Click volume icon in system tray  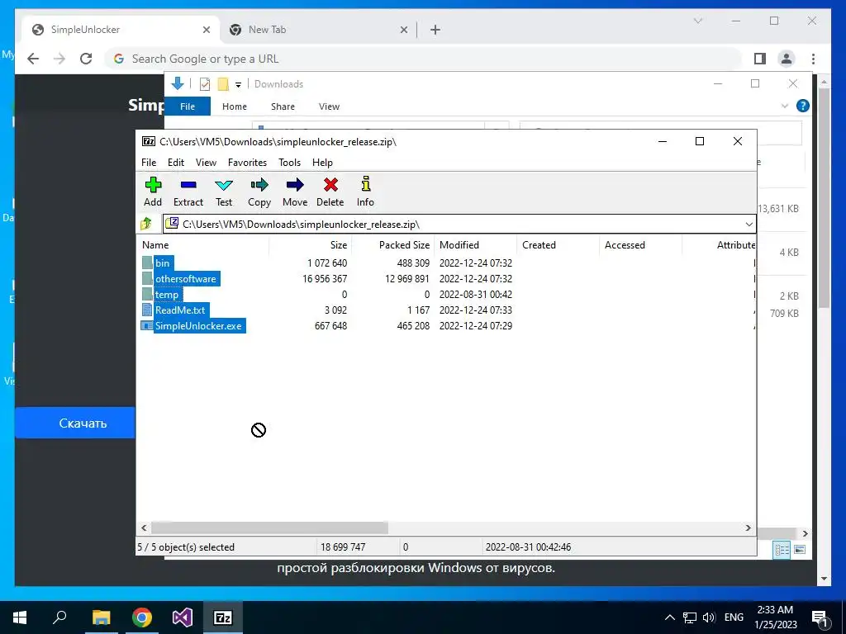(709, 617)
